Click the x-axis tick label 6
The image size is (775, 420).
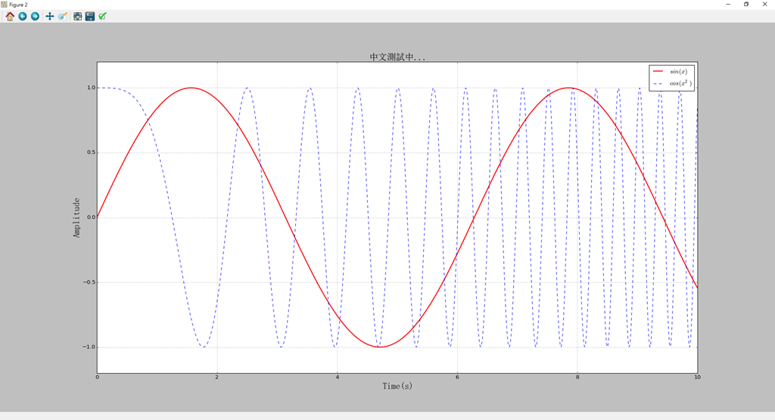[458, 378]
